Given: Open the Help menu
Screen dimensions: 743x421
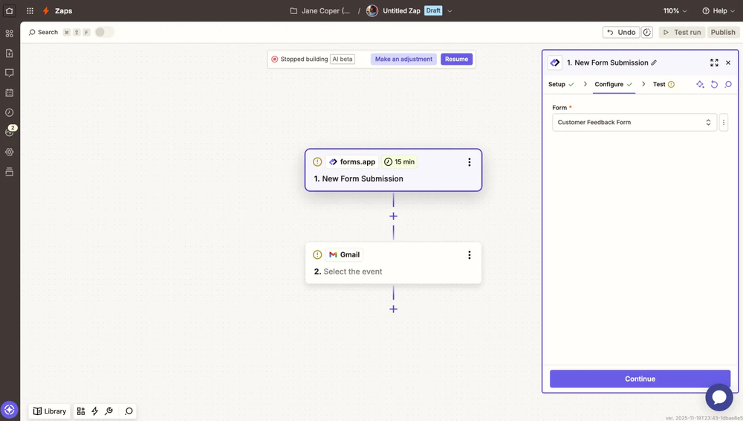Looking at the screenshot, I should (718, 10).
